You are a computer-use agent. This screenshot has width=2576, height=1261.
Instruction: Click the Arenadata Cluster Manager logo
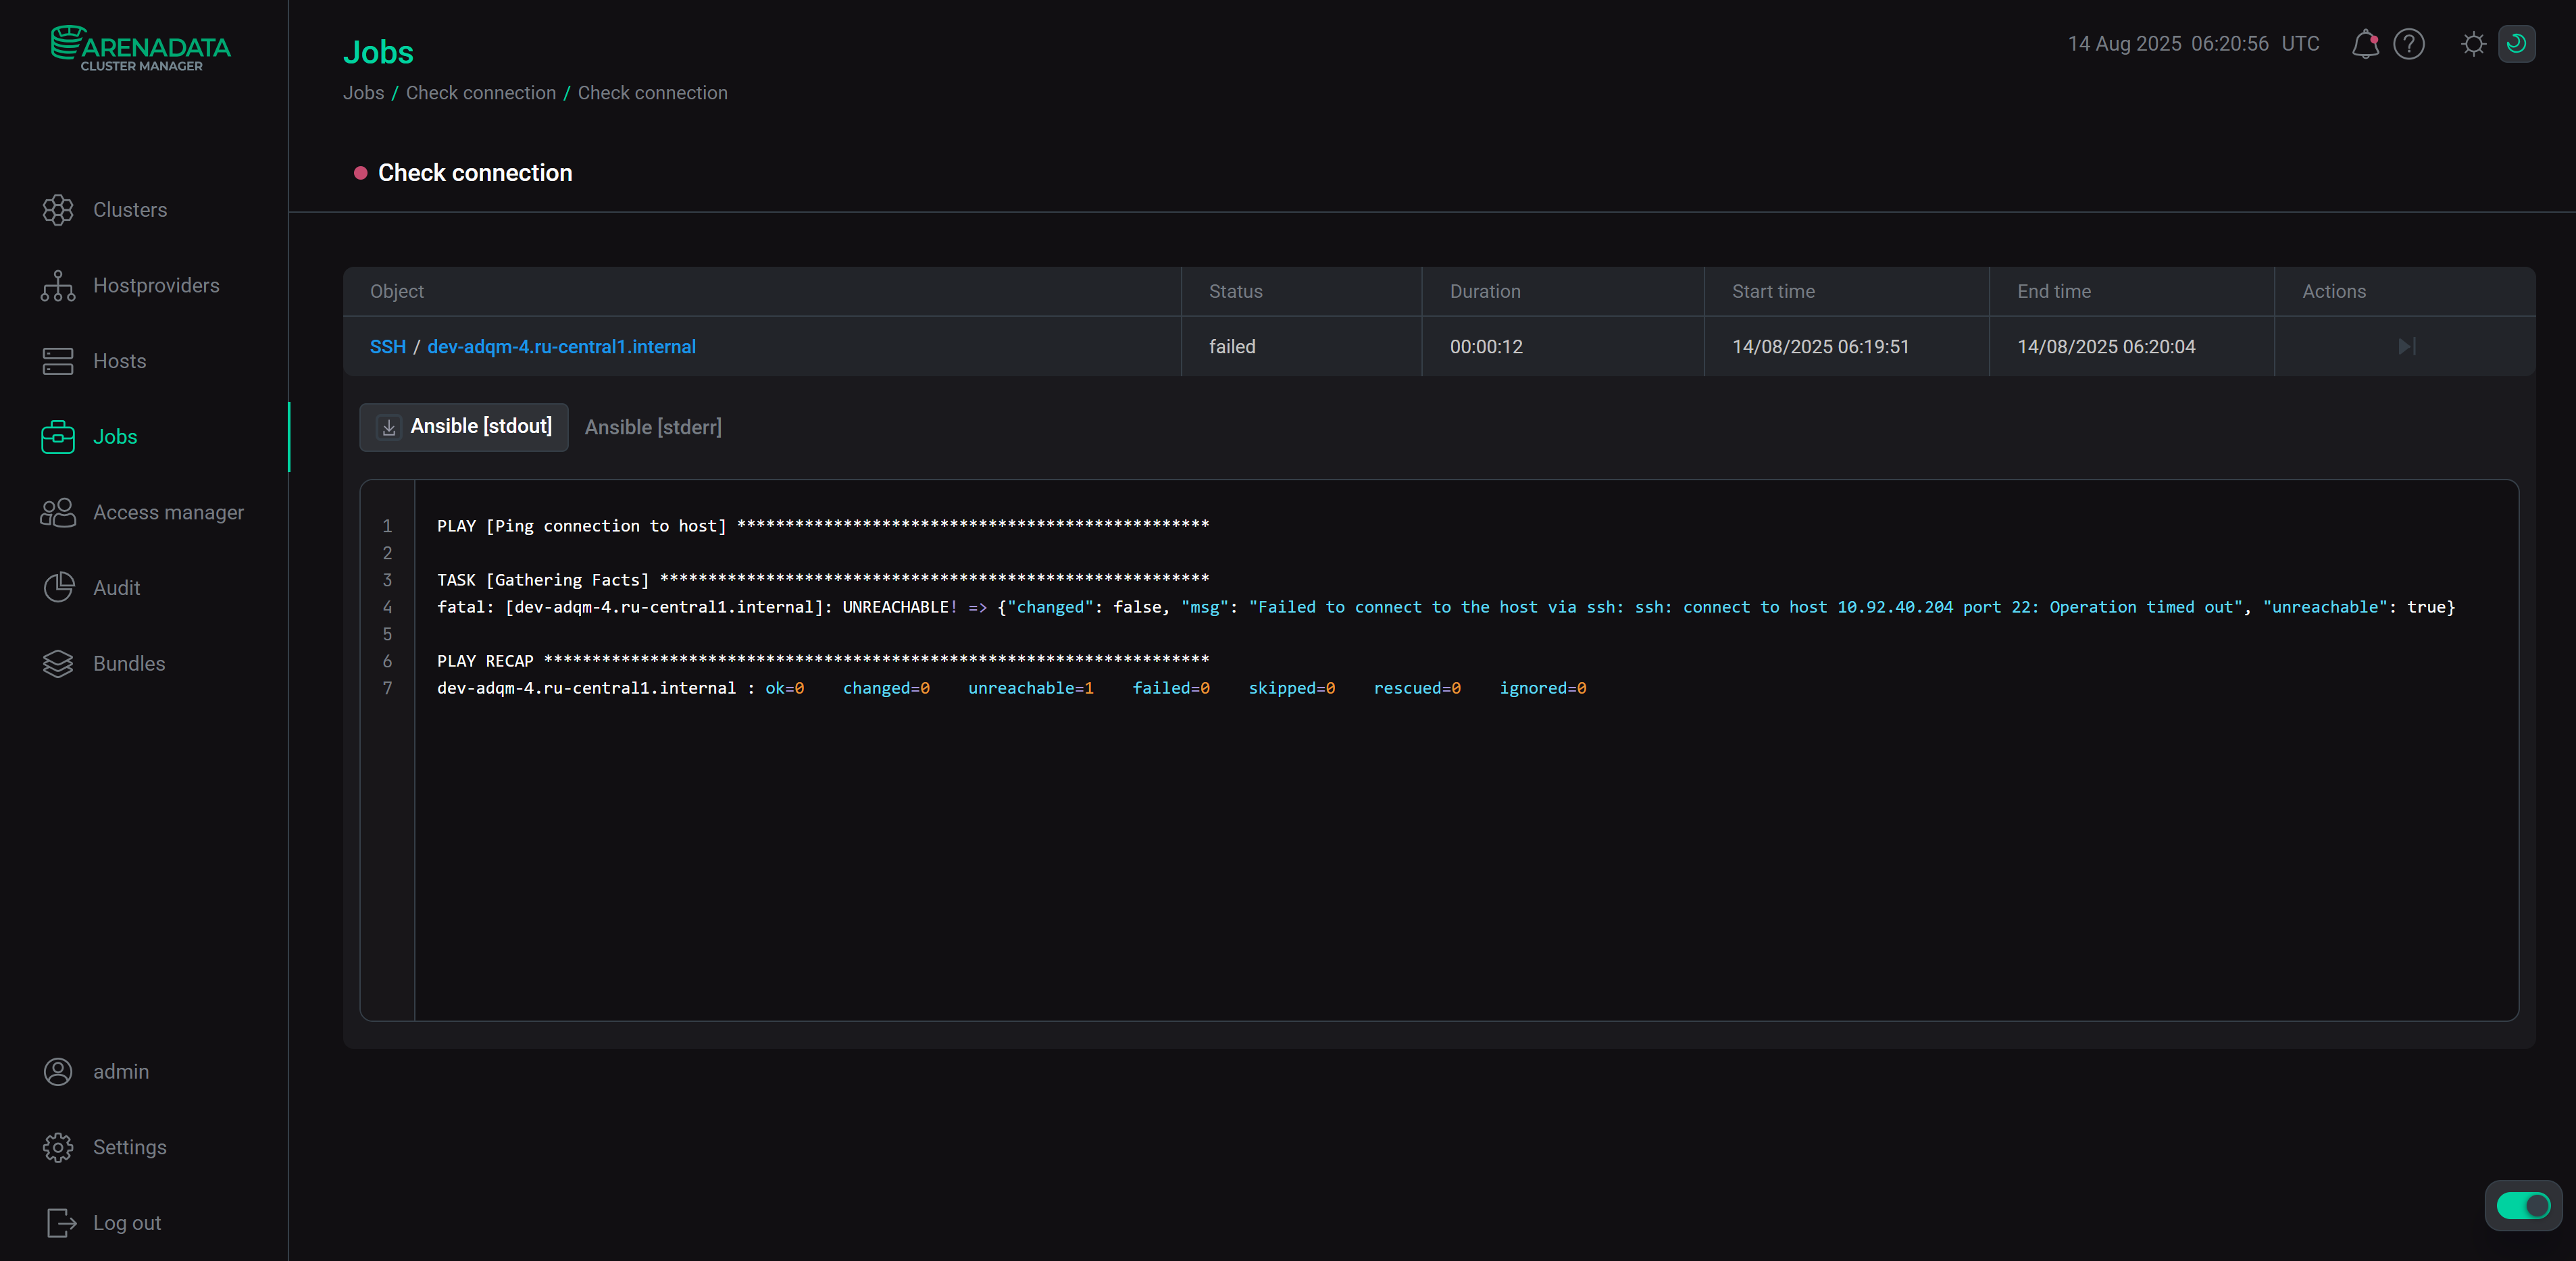coord(141,48)
